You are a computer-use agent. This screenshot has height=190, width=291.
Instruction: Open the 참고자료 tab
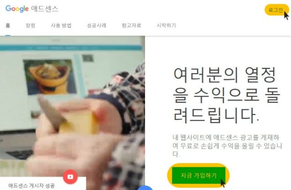131,25
